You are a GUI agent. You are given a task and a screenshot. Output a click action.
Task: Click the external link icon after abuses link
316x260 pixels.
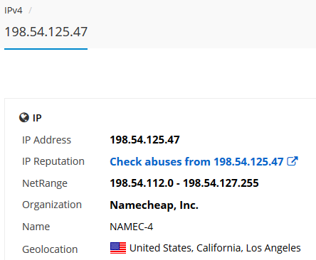[x=293, y=161]
